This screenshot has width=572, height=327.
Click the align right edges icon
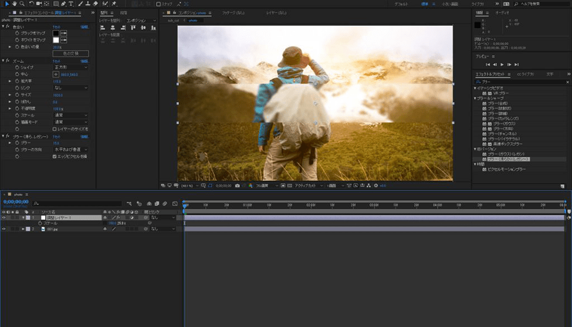click(123, 28)
